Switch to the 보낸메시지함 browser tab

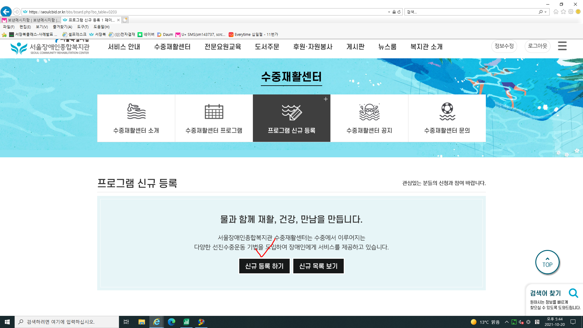[x=30, y=20]
